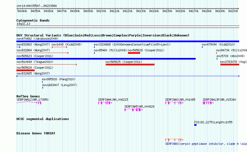Open the nsv832864 (Wong2007) label
The width and height of the screenshot is (247, 152).
point(33,50)
